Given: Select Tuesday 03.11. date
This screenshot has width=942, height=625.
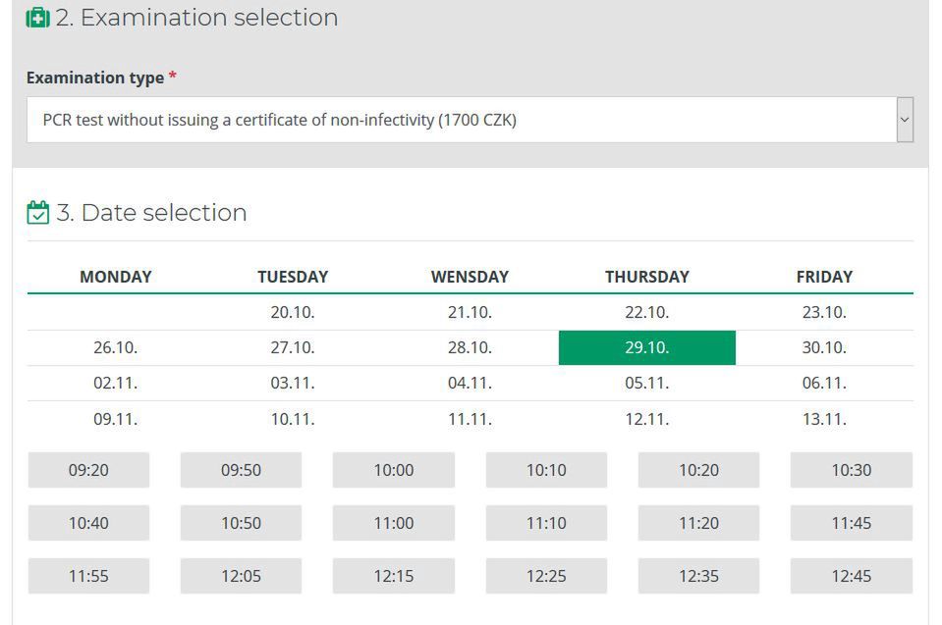Looking at the screenshot, I should [x=293, y=383].
